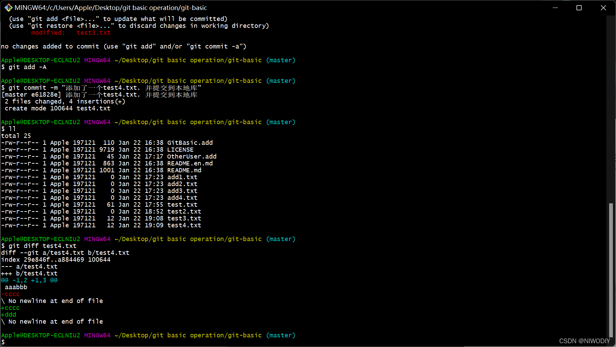Click the '2 files changed, 4 insertions(+)' line
Image resolution: width=616 pixels, height=347 pixels.
coord(65,101)
